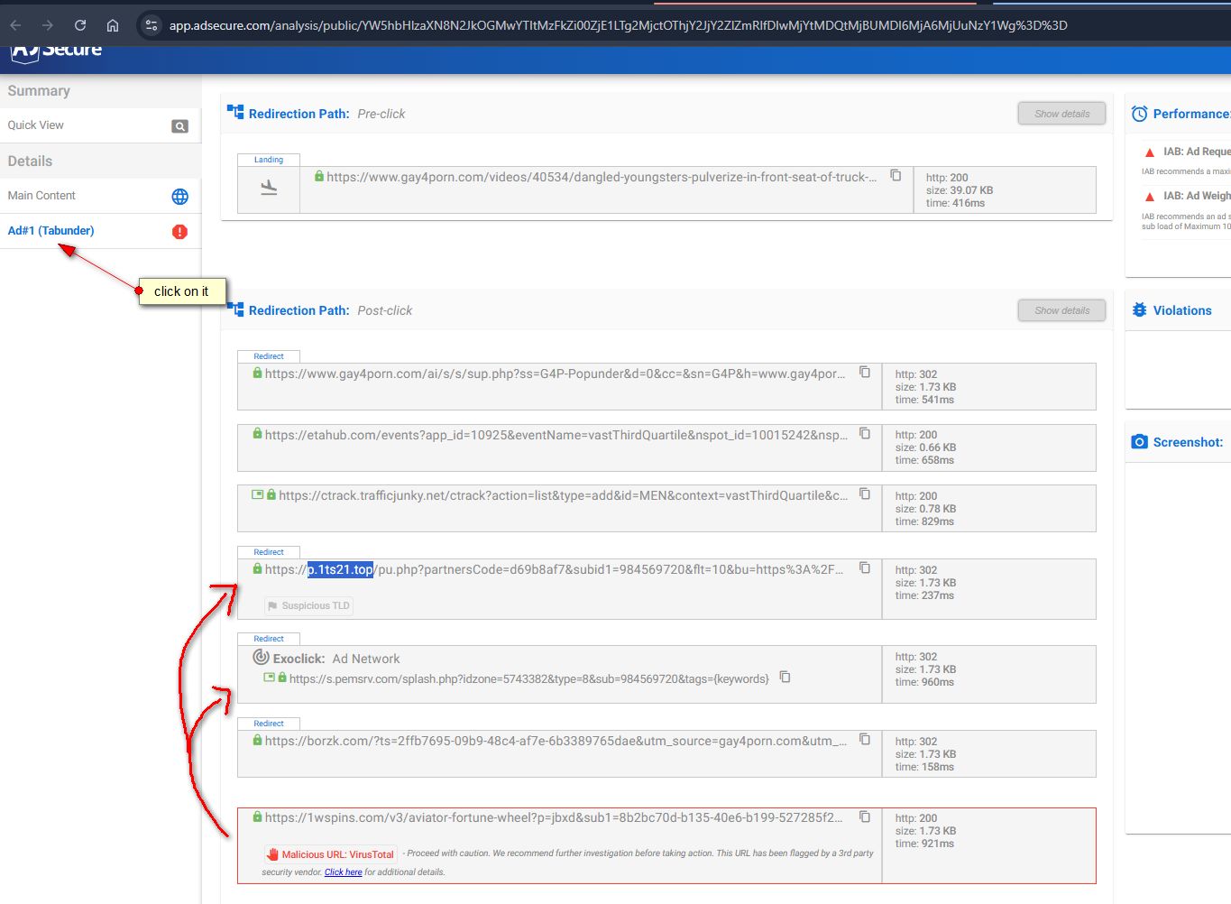Open the gay4porn.com sup.php redirect link
The image size is (1231, 904).
click(x=556, y=374)
